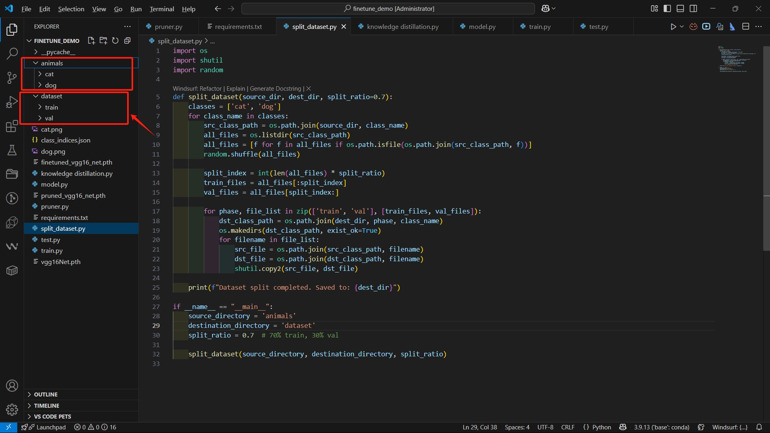Click the finetune_demo command center search
Viewport: 770px width, 433px height.
point(388,8)
